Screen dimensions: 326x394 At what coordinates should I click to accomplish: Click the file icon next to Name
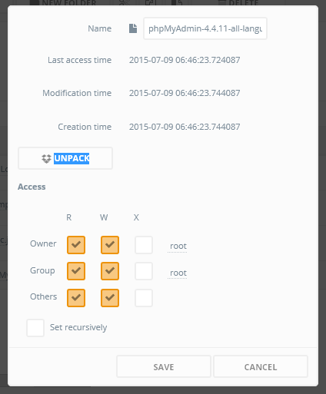133,28
